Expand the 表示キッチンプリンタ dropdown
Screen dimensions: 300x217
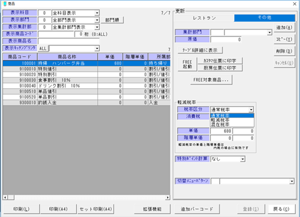click(97, 49)
